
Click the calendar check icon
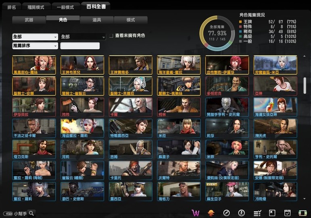pos(288,213)
